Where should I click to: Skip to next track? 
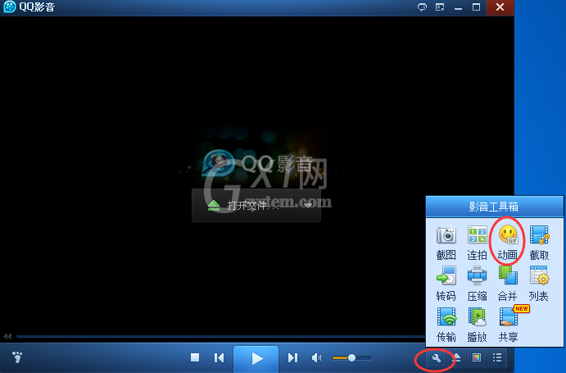292,357
